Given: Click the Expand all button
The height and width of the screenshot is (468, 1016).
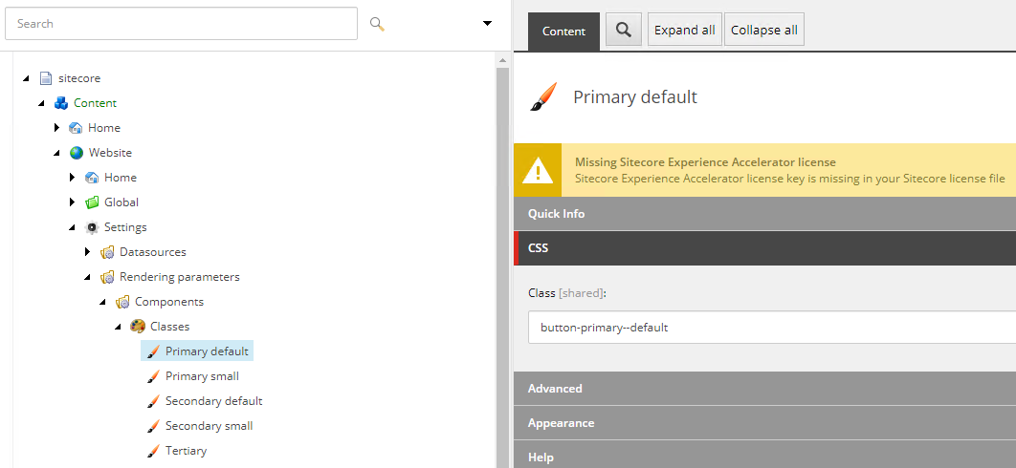Looking at the screenshot, I should coord(685,30).
